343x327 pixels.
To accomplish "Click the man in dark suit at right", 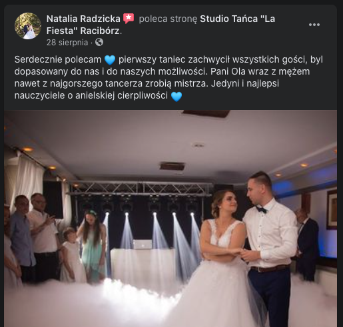I will pyautogui.click(x=308, y=244).
